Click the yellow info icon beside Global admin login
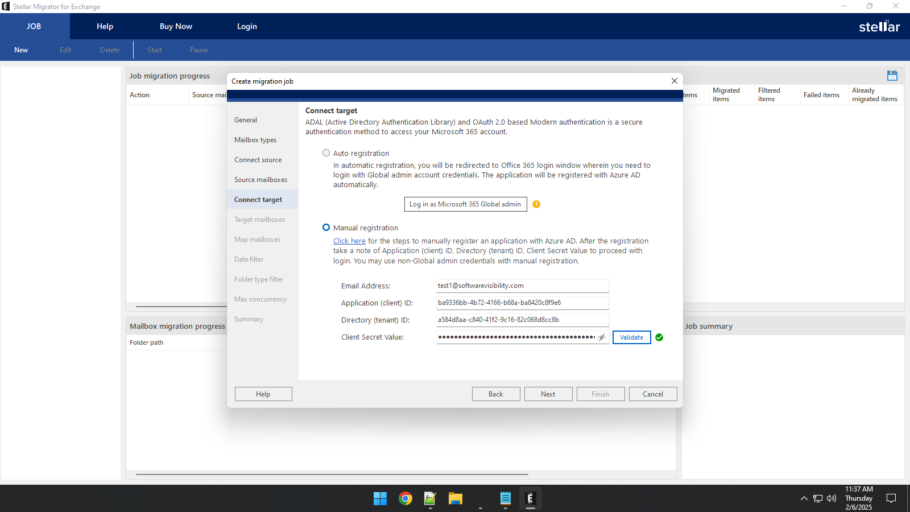This screenshot has height=512, width=910. (x=536, y=204)
